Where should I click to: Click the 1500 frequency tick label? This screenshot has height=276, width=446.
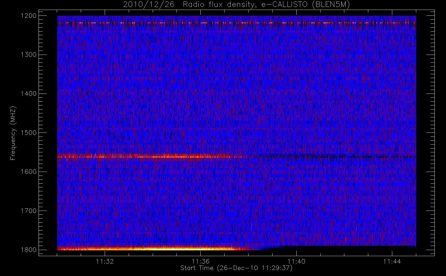point(29,133)
